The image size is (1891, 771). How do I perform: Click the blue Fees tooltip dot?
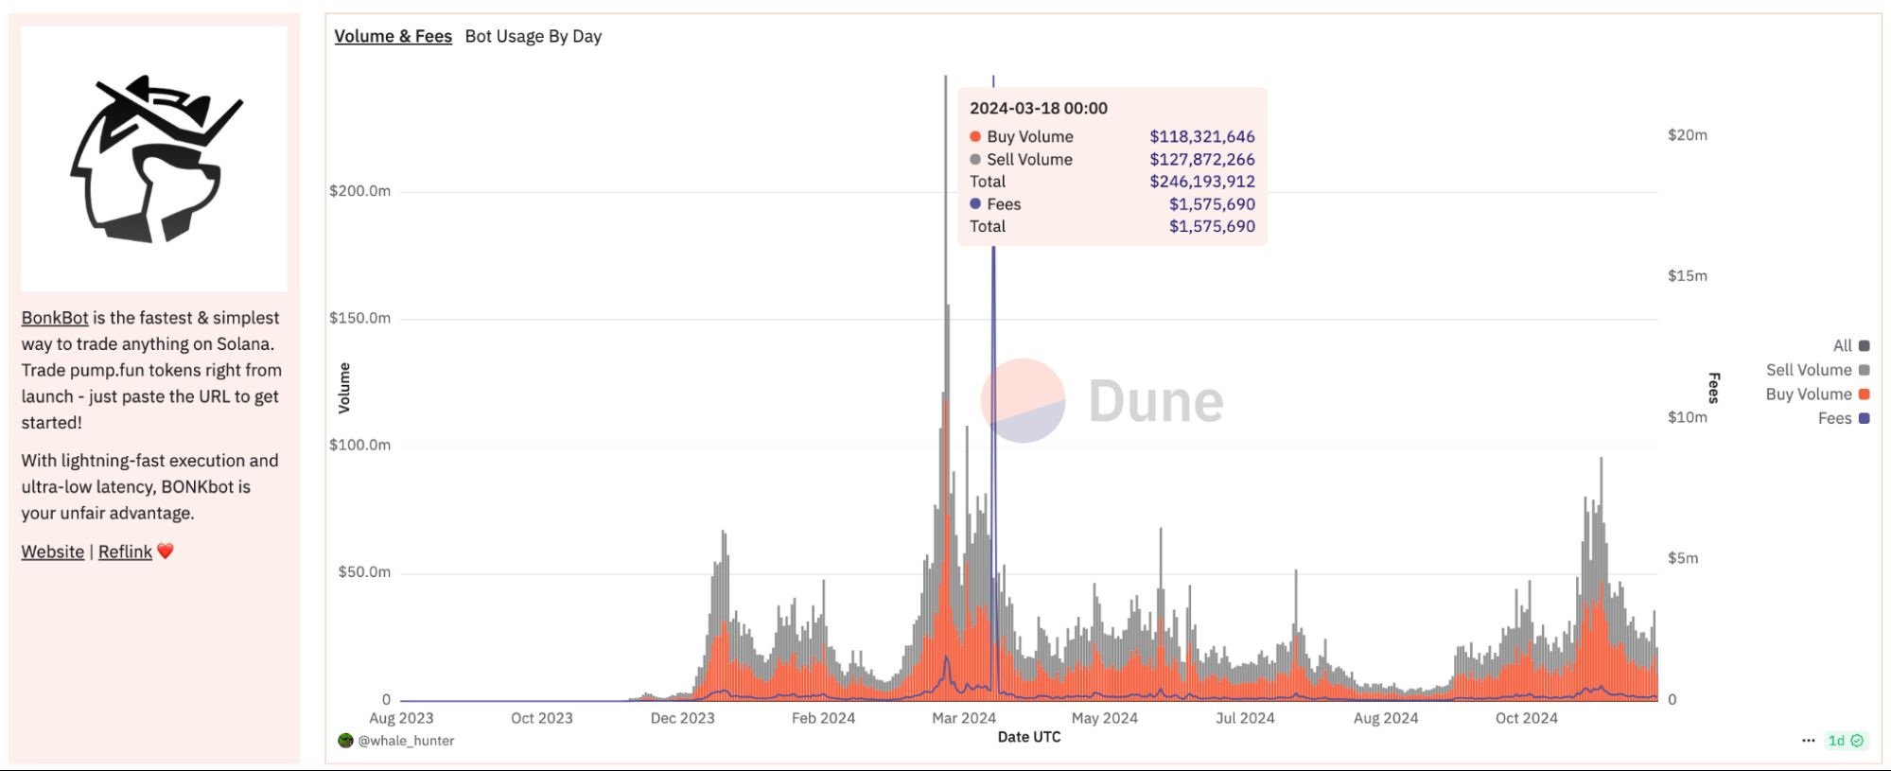click(x=975, y=203)
